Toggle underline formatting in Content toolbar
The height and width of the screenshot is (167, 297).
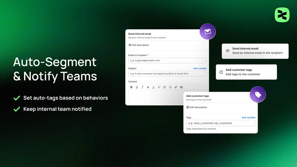[x=137, y=87]
